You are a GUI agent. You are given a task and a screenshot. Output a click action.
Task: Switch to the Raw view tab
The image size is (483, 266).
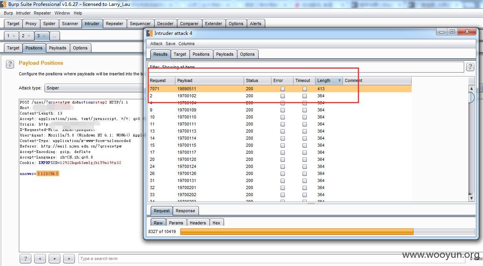point(158,223)
